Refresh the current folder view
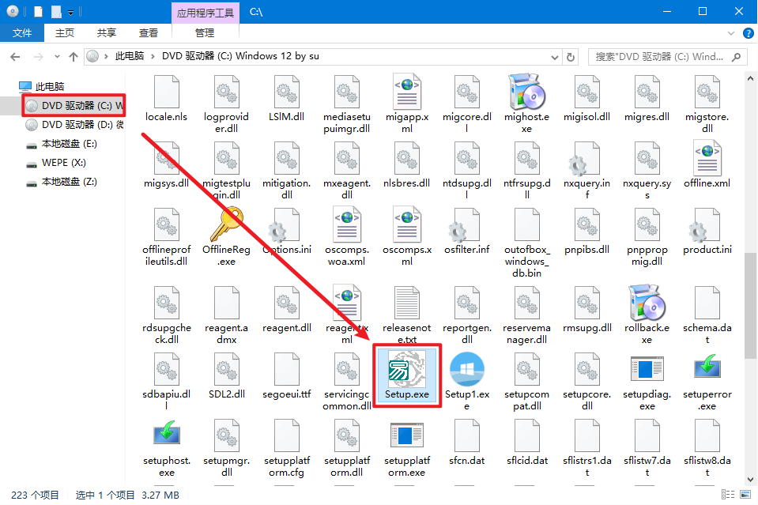This screenshot has height=505, width=758. coord(570,57)
